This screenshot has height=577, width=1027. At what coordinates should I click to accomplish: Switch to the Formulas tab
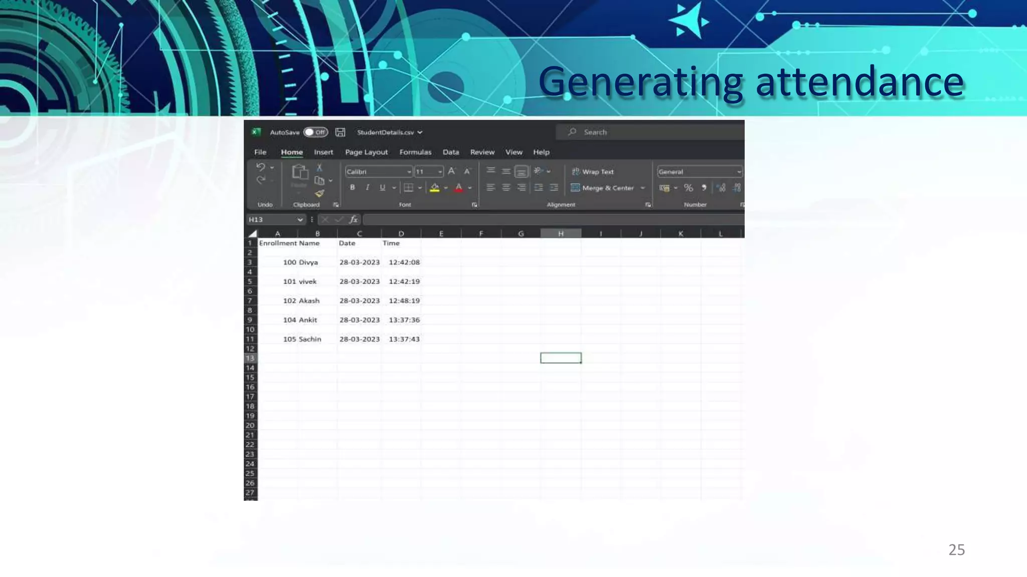pyautogui.click(x=415, y=152)
